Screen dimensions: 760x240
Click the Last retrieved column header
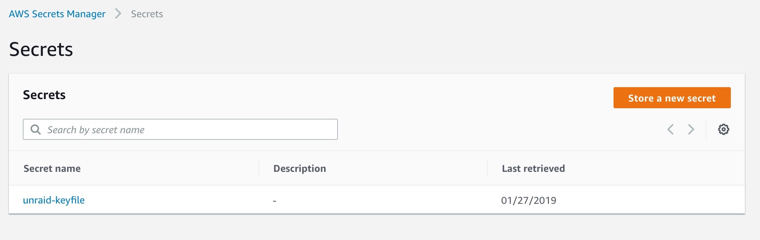click(x=533, y=169)
